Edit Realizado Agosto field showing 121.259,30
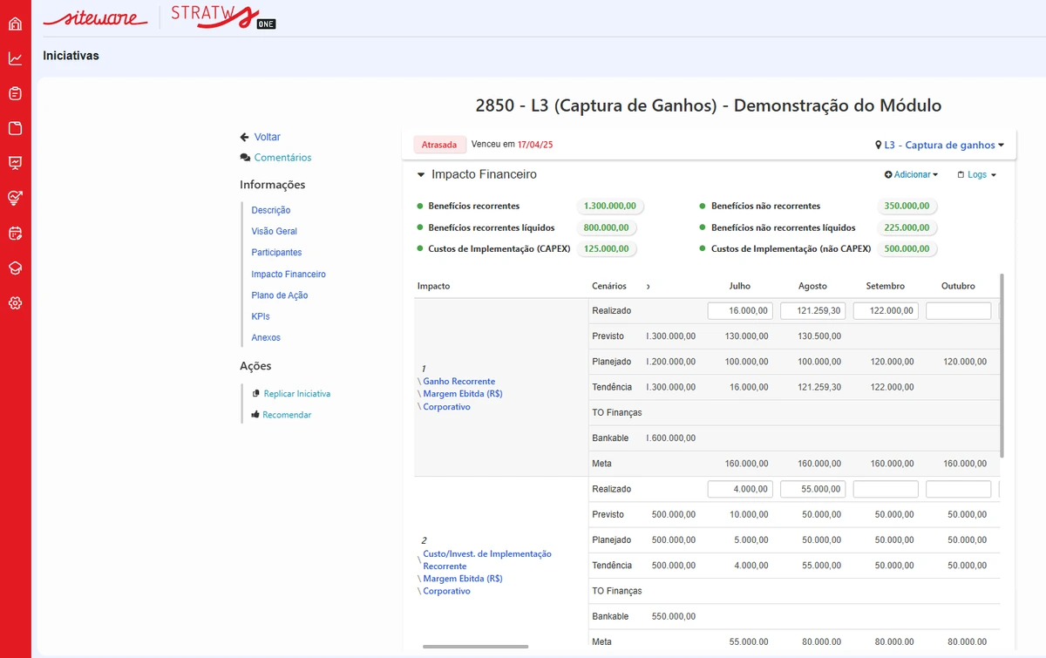Image resolution: width=1046 pixels, height=658 pixels. [813, 311]
